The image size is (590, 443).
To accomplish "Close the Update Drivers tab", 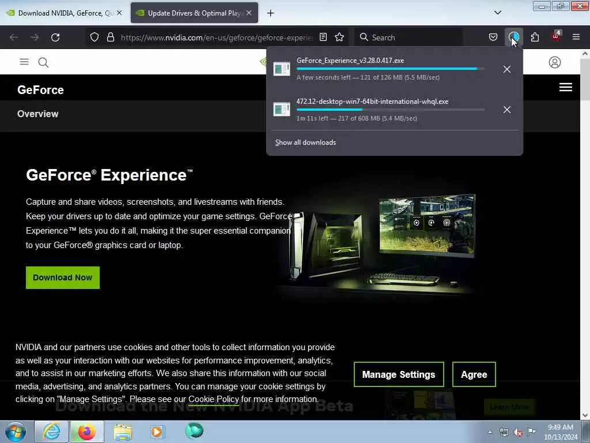I will click(x=249, y=13).
